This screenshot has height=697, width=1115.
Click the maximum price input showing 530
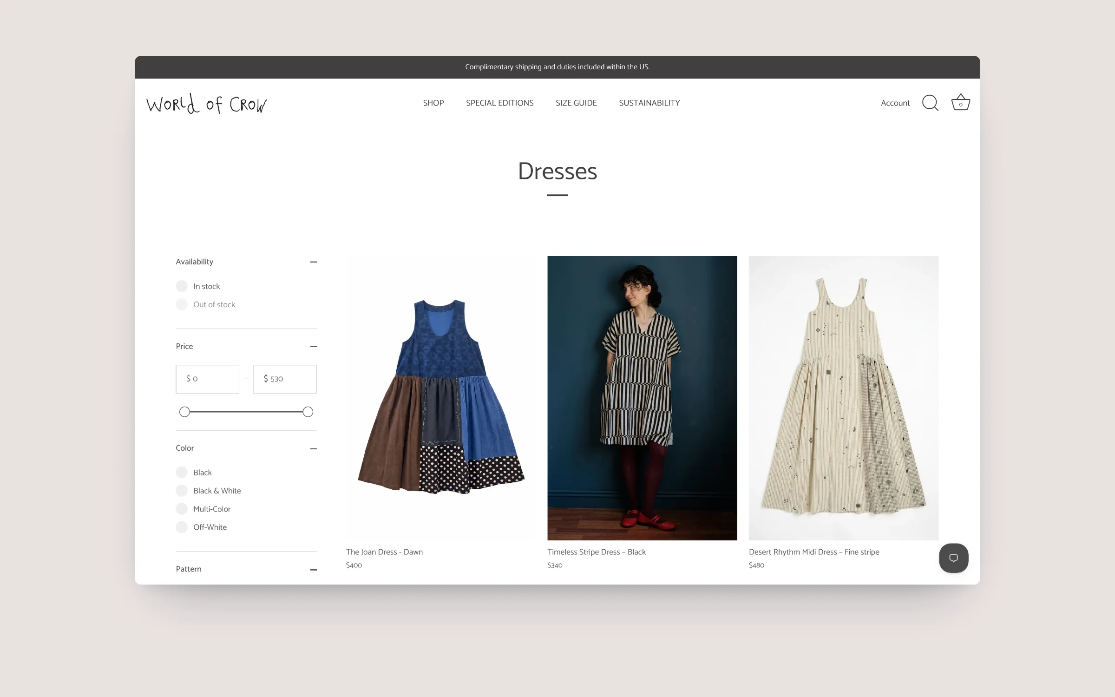coord(285,379)
